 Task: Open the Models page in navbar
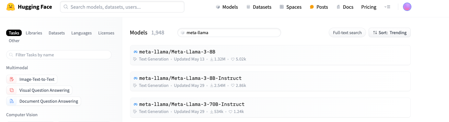point(227,7)
